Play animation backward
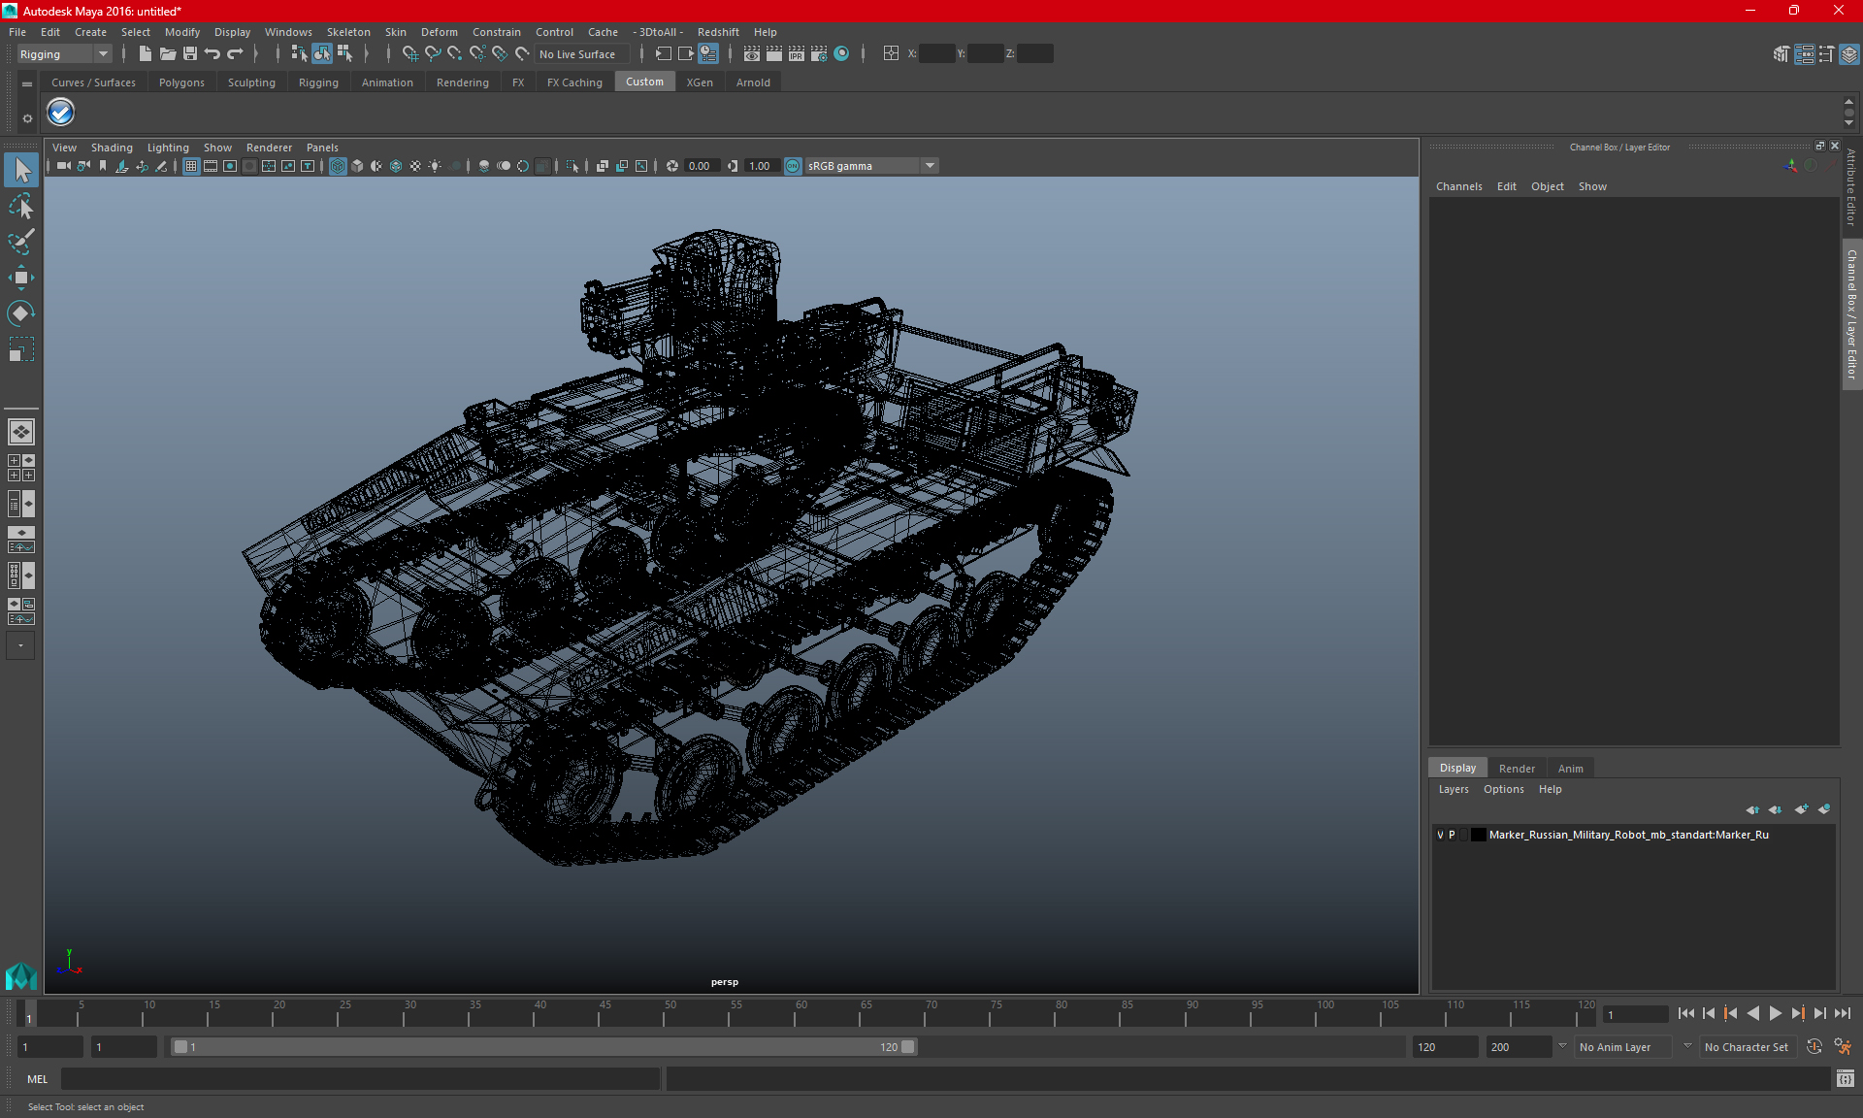 (x=1752, y=1013)
